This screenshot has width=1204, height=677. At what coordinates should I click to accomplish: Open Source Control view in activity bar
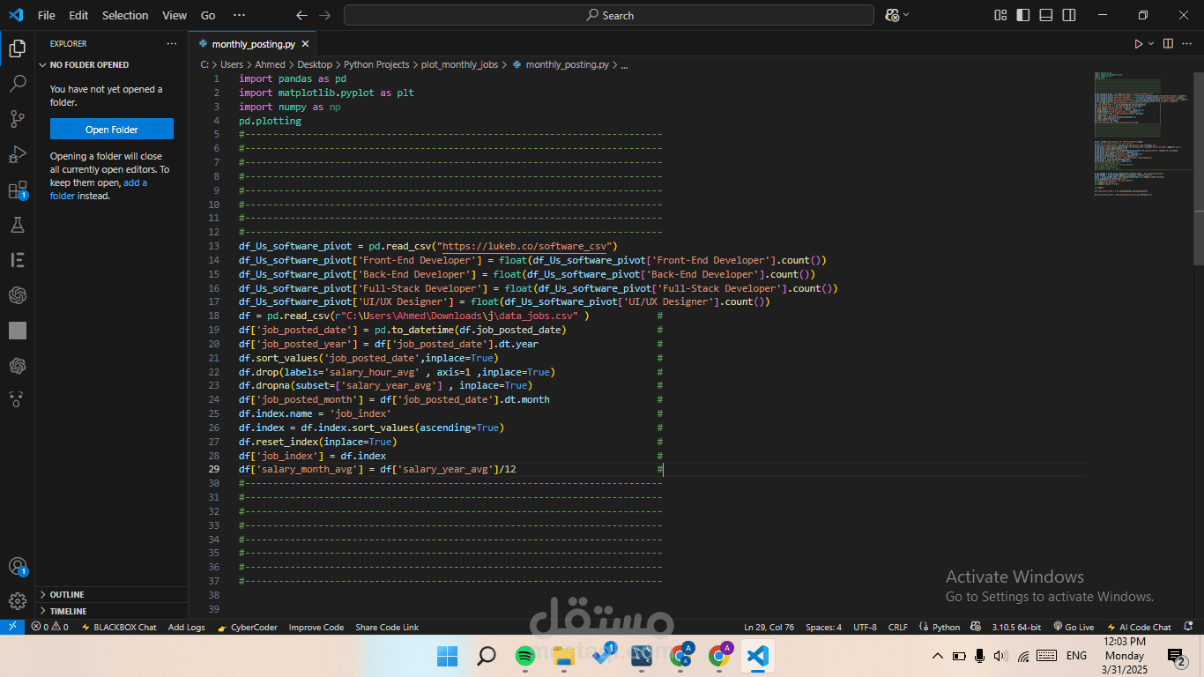click(x=18, y=119)
